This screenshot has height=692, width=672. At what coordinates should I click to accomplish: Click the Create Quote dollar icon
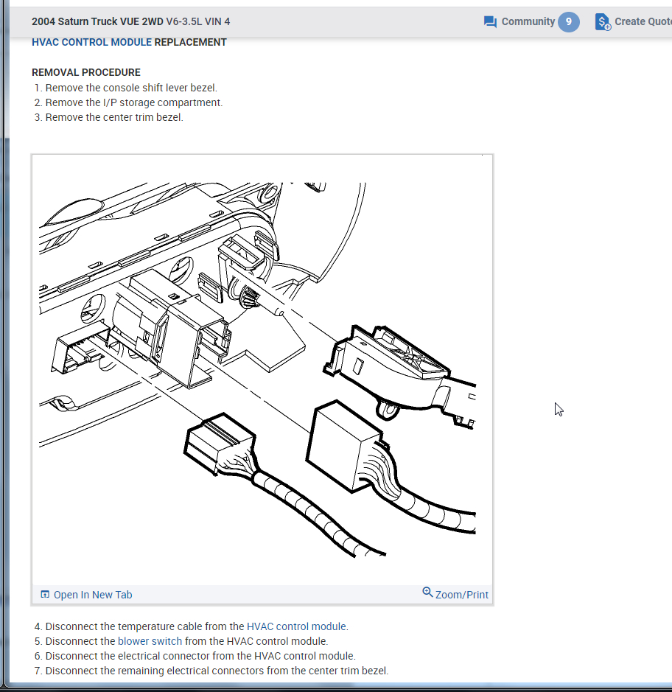point(603,21)
